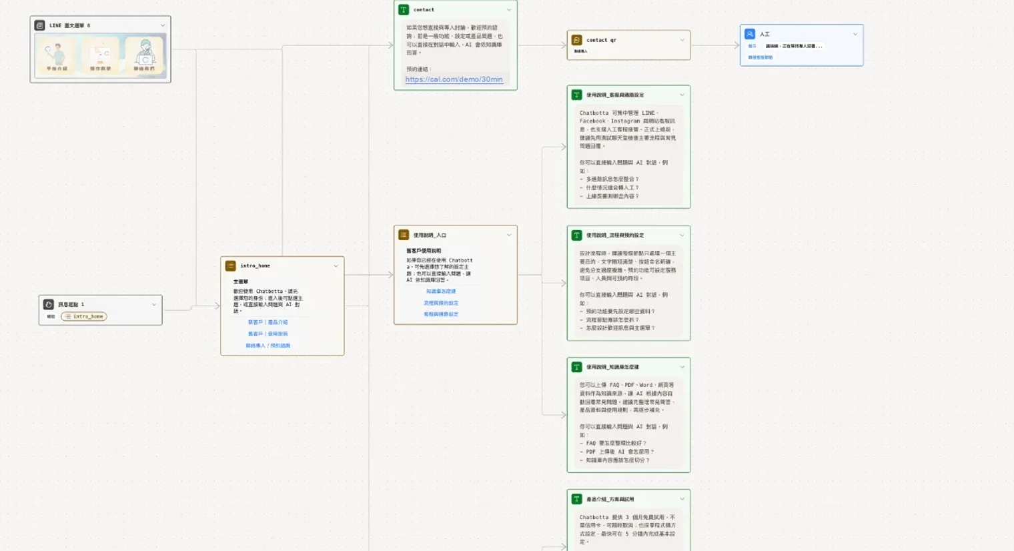
Task: Select the 平台介紹 rich menu thumbnail
Action: pyautogui.click(x=57, y=55)
